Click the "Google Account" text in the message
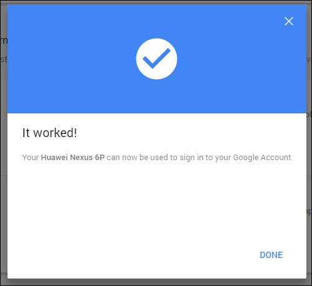Screen dimensions: 312x286 (262, 158)
